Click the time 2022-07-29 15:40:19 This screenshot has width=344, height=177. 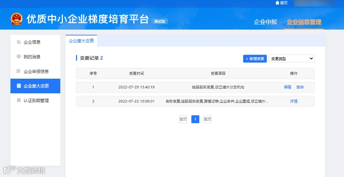click(136, 87)
